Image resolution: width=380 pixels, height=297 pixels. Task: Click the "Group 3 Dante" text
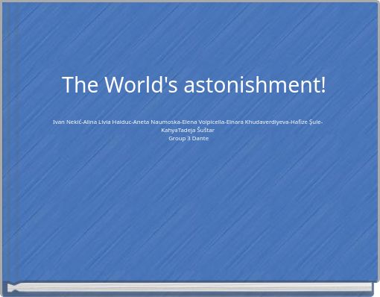point(189,139)
